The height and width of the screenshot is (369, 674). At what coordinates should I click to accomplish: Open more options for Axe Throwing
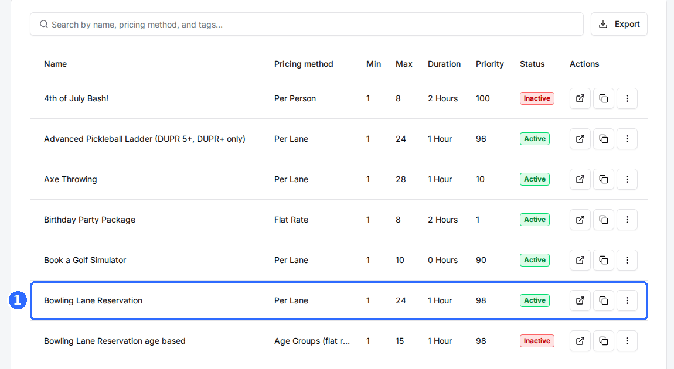click(627, 179)
